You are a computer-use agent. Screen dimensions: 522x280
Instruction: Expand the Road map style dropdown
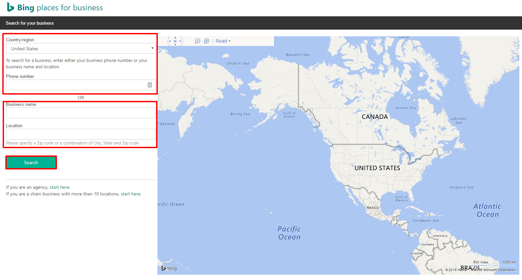(x=223, y=41)
